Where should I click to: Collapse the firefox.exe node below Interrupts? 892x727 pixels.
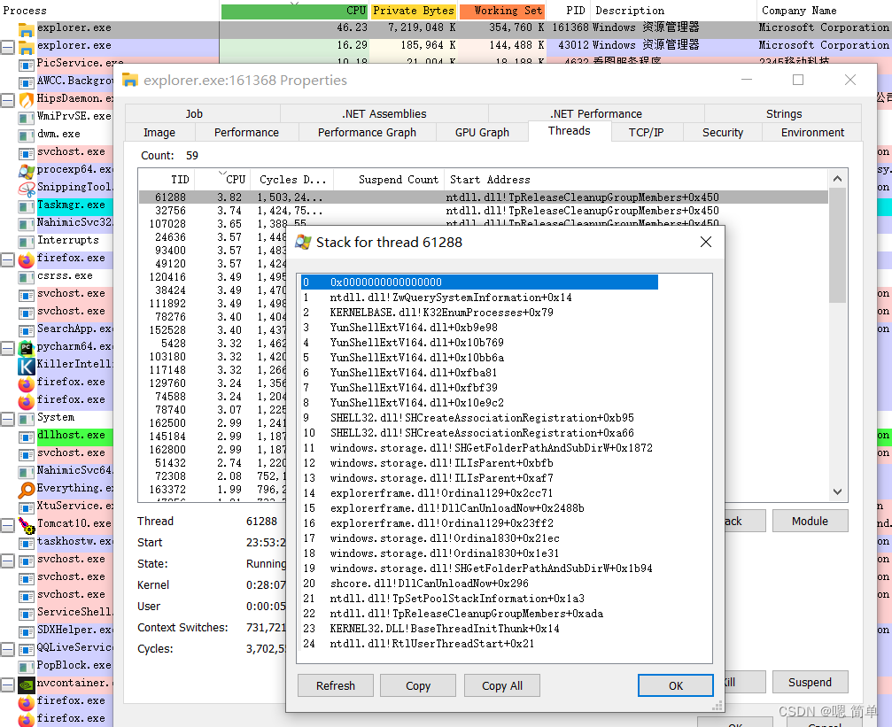[7, 259]
